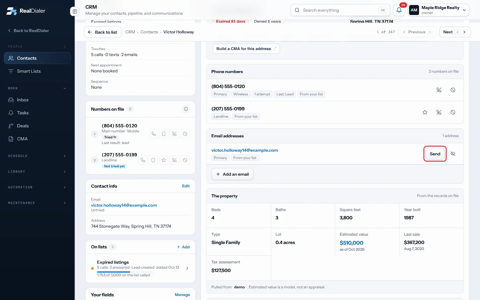Click Contacts breadcrumb
Viewport: 480px width, 300px height.
tap(149, 32)
